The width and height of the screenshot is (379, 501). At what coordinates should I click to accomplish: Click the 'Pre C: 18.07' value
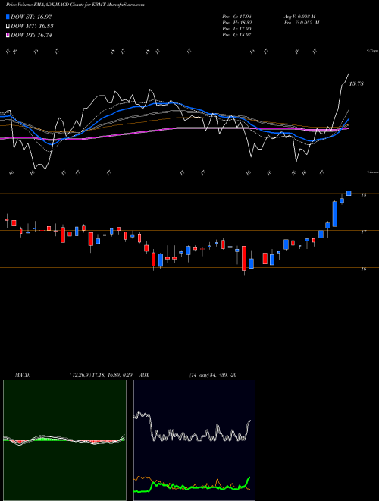(x=237, y=34)
